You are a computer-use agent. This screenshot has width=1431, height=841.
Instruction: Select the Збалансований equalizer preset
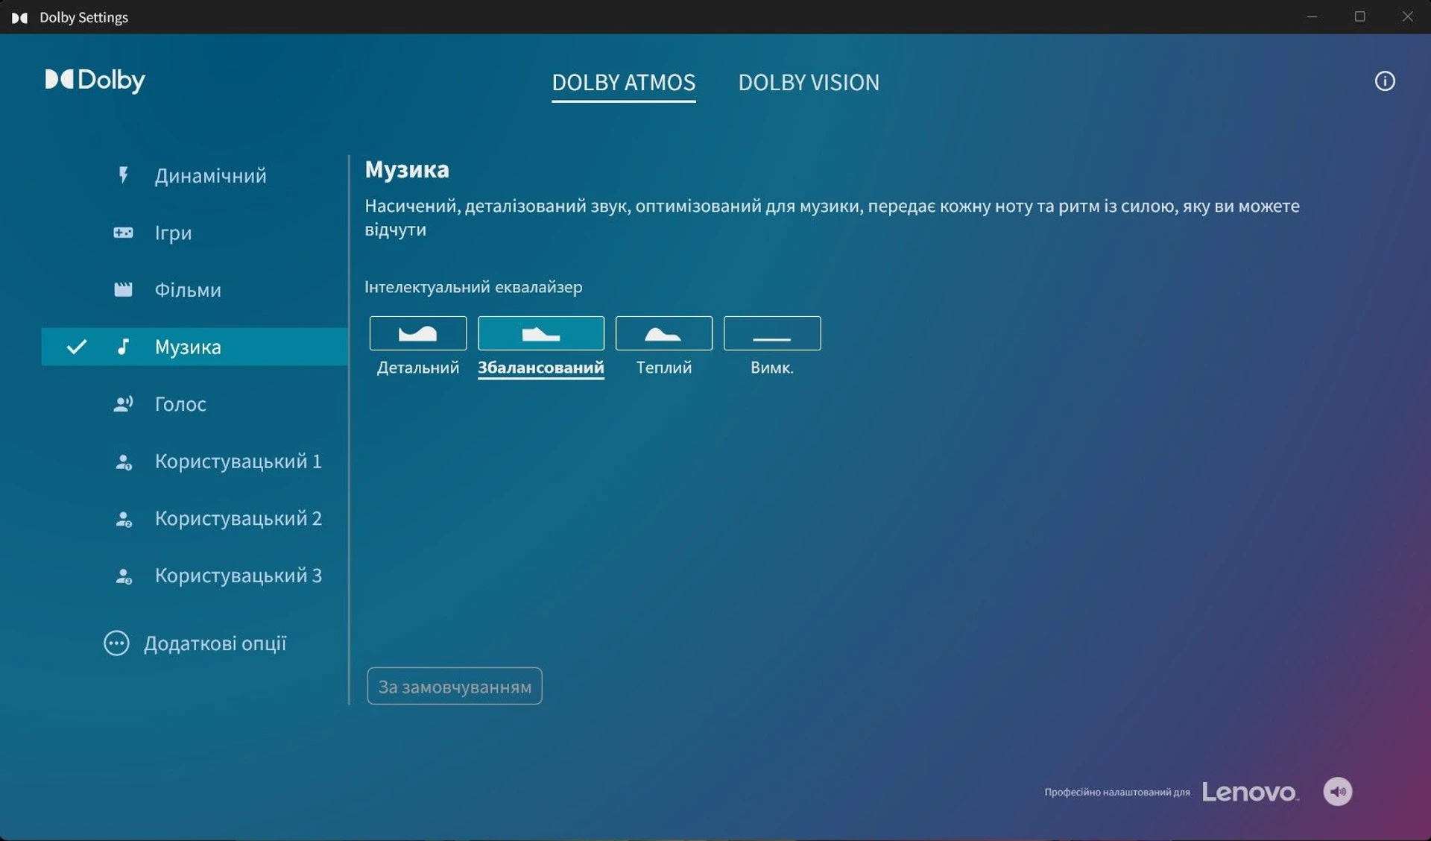[x=541, y=333]
